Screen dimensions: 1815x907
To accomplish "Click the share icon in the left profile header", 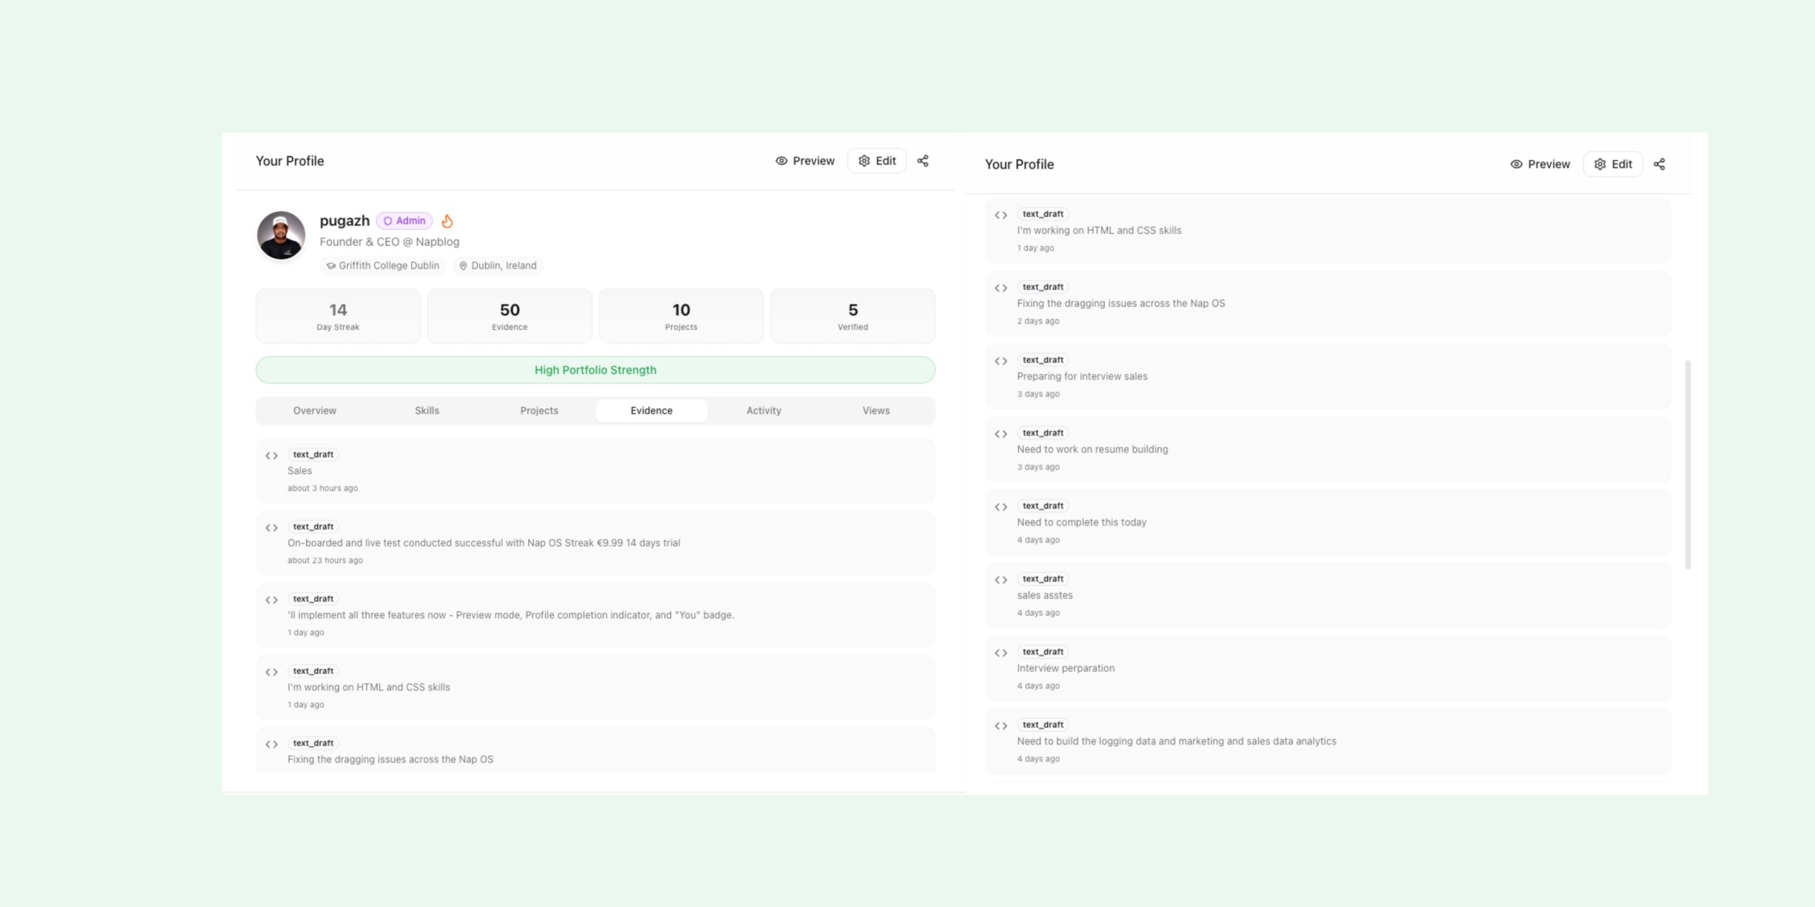I will [x=922, y=161].
